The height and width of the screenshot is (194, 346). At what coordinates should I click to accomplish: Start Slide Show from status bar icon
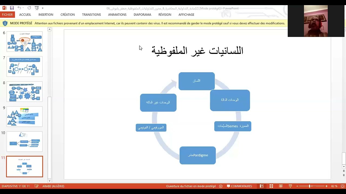tap(290, 186)
